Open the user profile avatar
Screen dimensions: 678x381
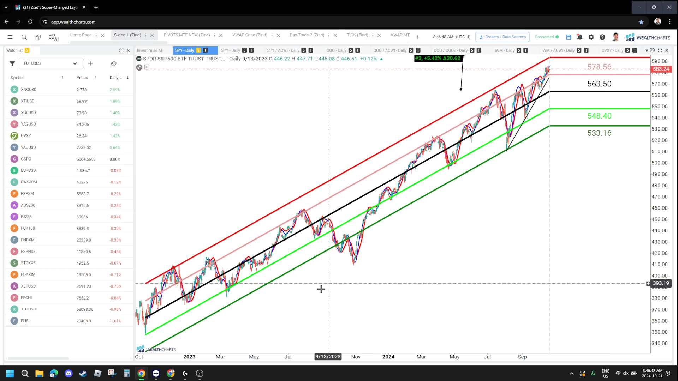tap(616, 37)
